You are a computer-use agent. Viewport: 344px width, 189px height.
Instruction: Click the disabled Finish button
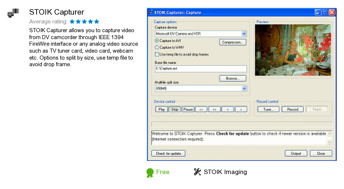[x=317, y=109]
